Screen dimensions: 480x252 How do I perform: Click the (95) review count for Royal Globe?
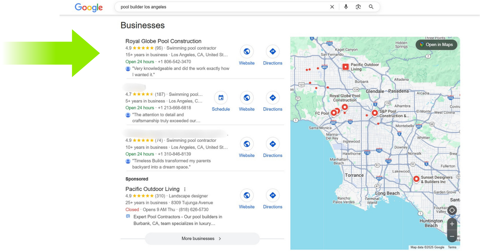[x=159, y=48]
